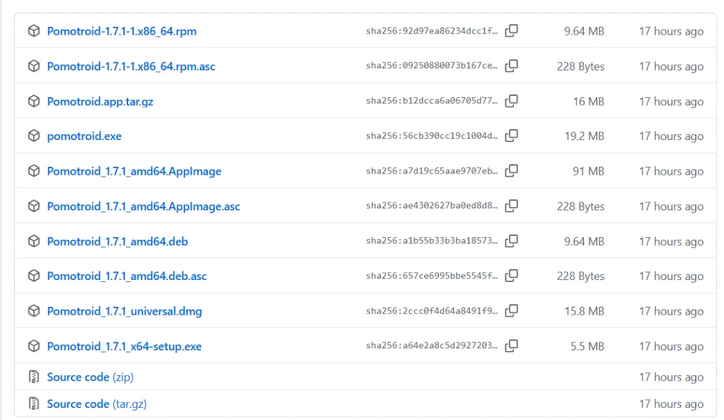This screenshot has height=420, width=724.
Task: Select hash text sha256:ae4302627ba0ed8d8…
Action: pos(432,206)
